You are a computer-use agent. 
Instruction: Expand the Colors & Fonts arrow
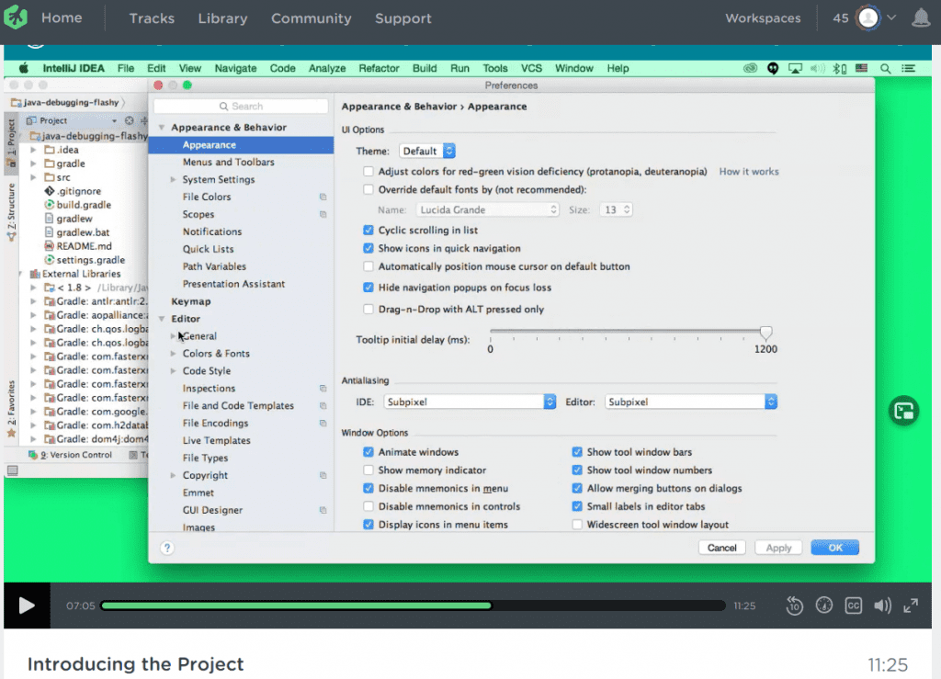pyautogui.click(x=173, y=354)
